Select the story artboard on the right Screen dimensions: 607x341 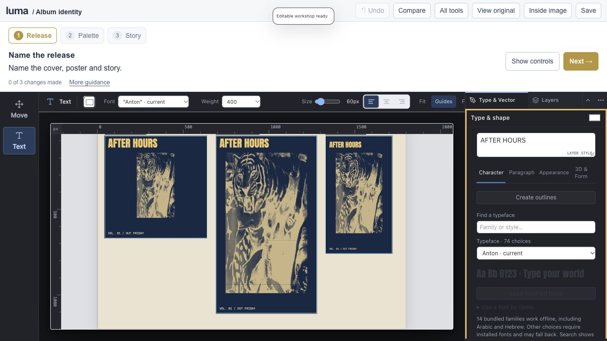tap(359, 195)
